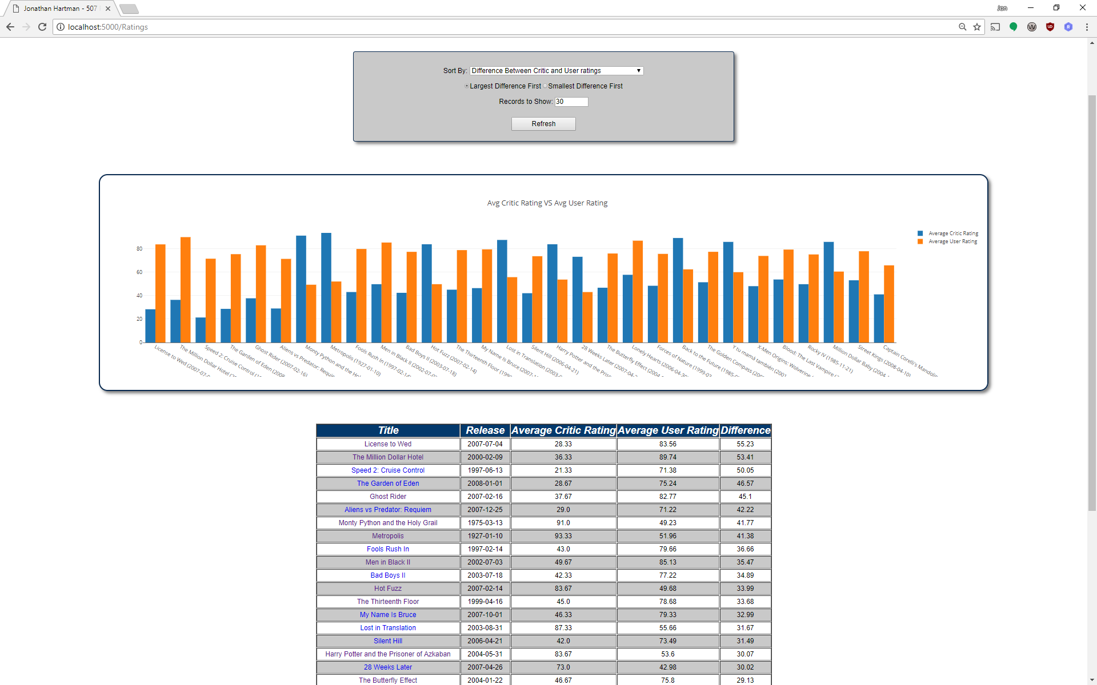Open the 28 Weeks Later link

(388, 667)
